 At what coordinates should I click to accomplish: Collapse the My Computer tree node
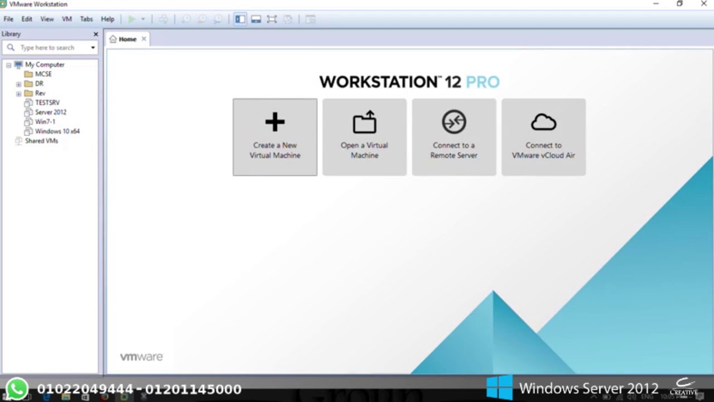pos(8,65)
